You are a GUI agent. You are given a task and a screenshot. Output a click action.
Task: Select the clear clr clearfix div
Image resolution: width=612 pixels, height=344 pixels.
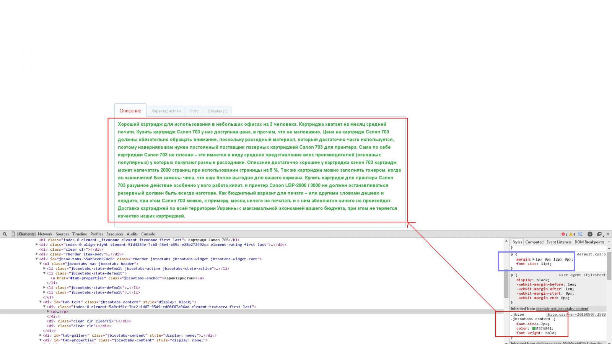pyautogui.click(x=89, y=321)
